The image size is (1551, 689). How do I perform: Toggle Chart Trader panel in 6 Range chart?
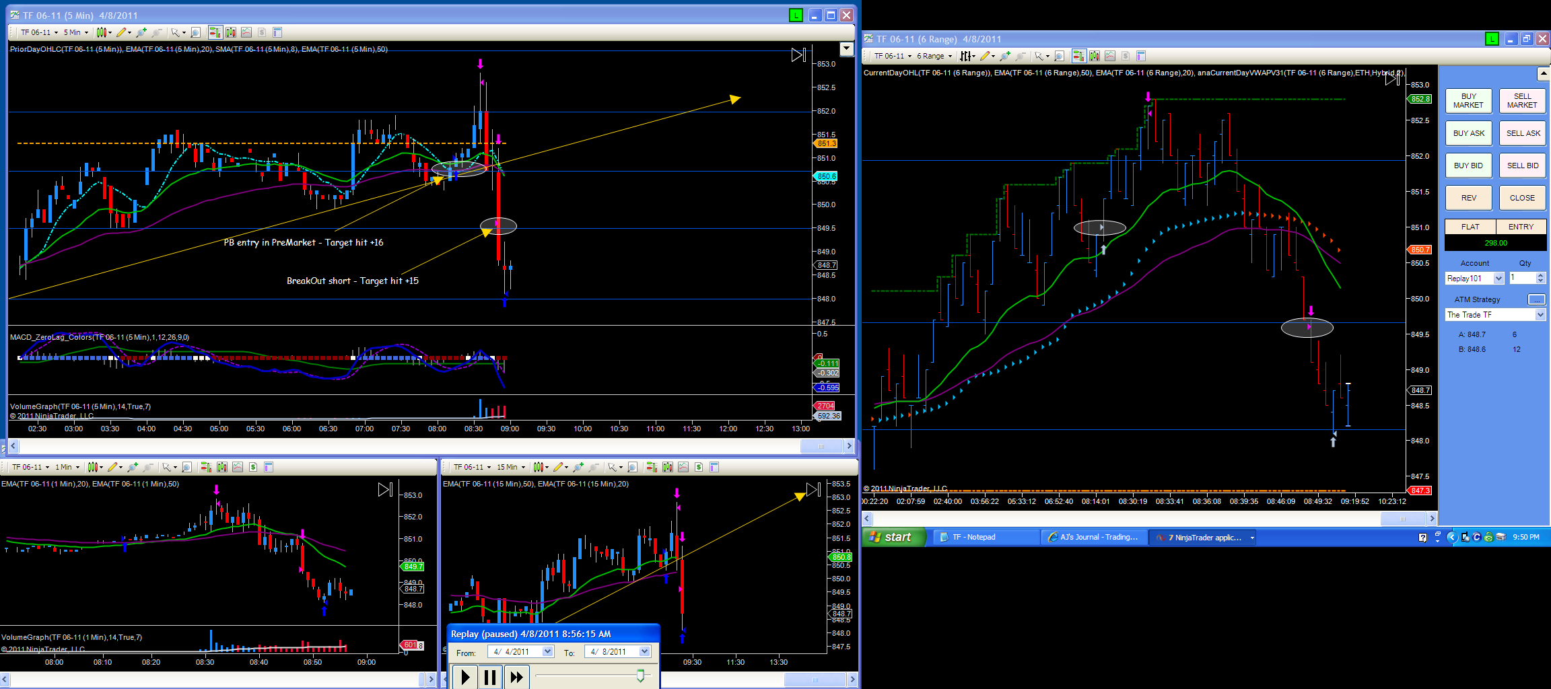1078,56
